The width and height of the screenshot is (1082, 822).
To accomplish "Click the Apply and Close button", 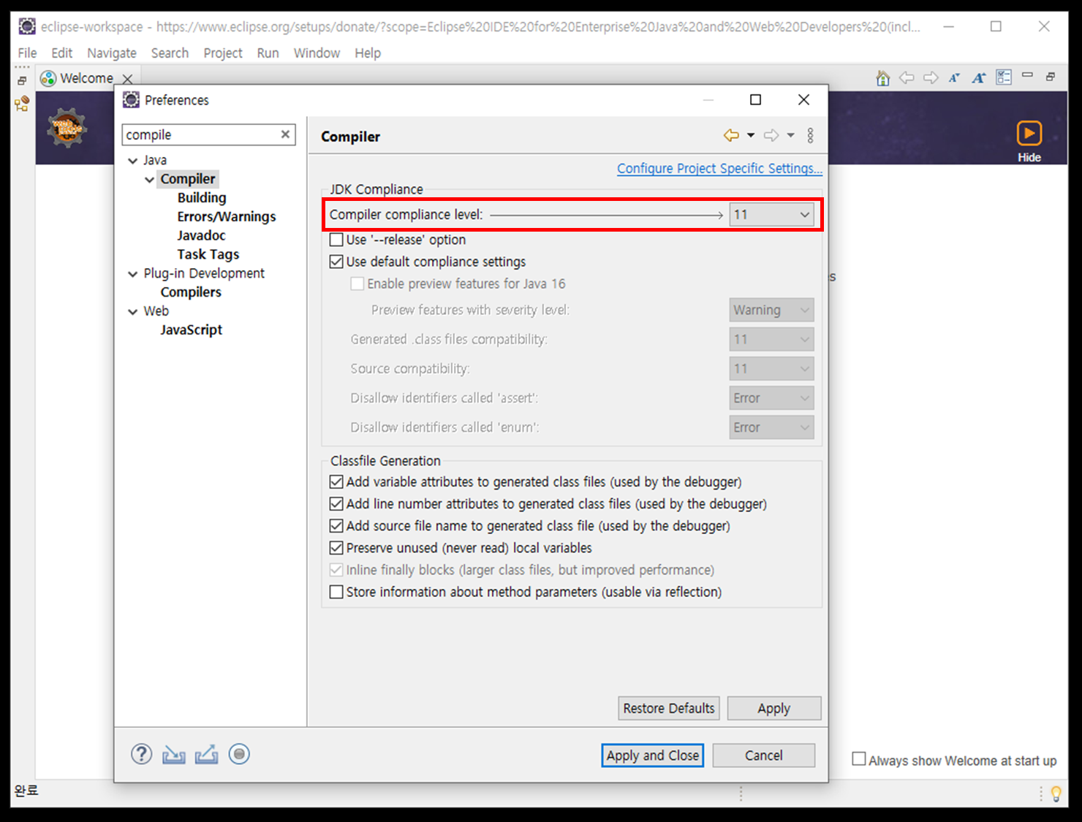I will pos(653,756).
